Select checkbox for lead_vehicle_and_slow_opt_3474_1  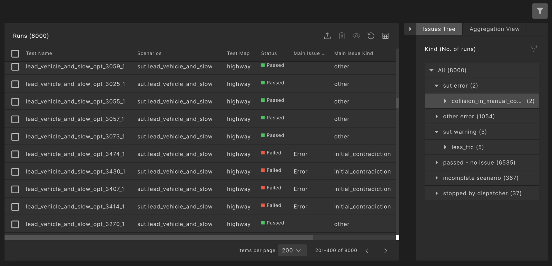tap(15, 154)
